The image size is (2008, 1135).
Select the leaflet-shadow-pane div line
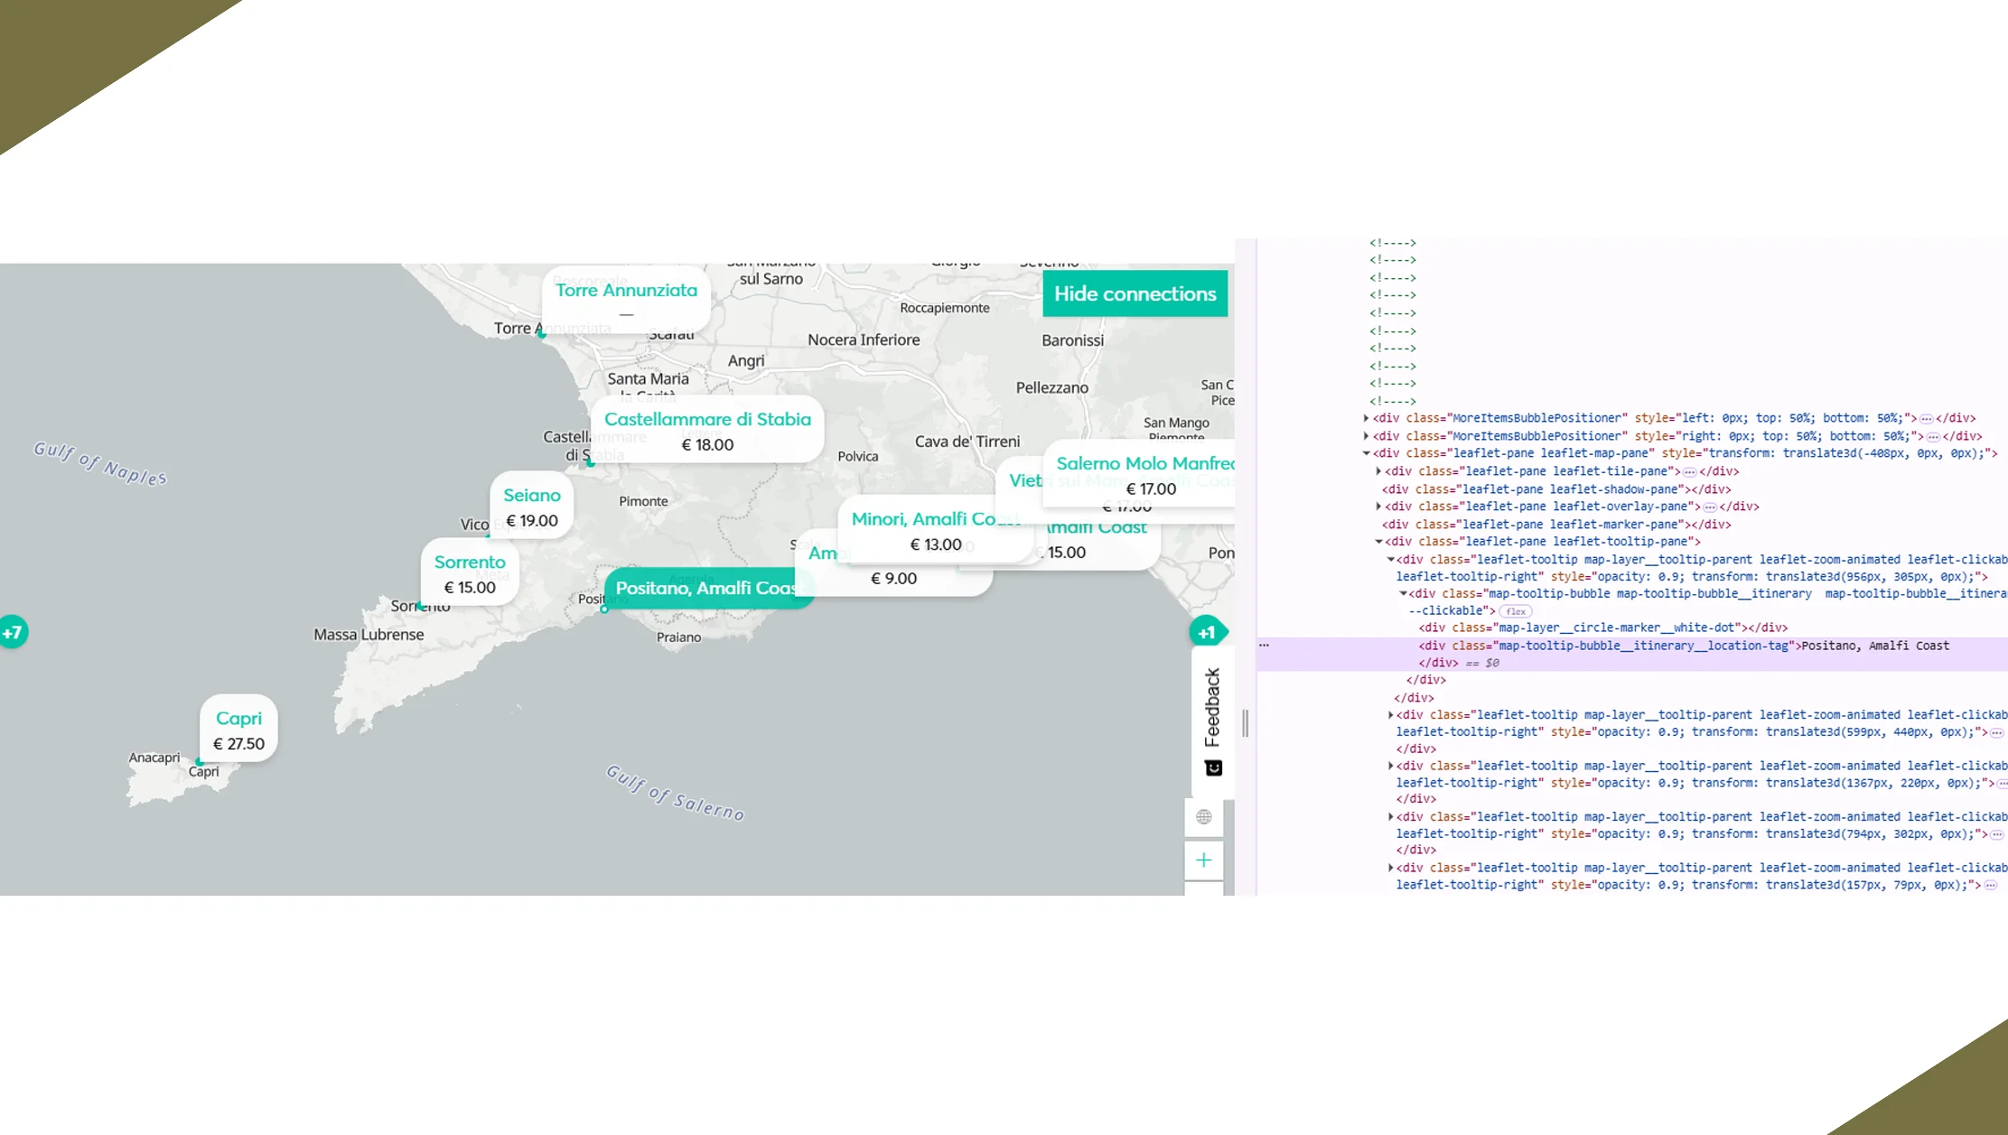1554,489
